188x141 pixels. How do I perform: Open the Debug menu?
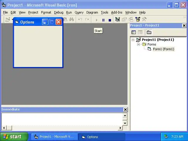pyautogui.click(x=59, y=12)
